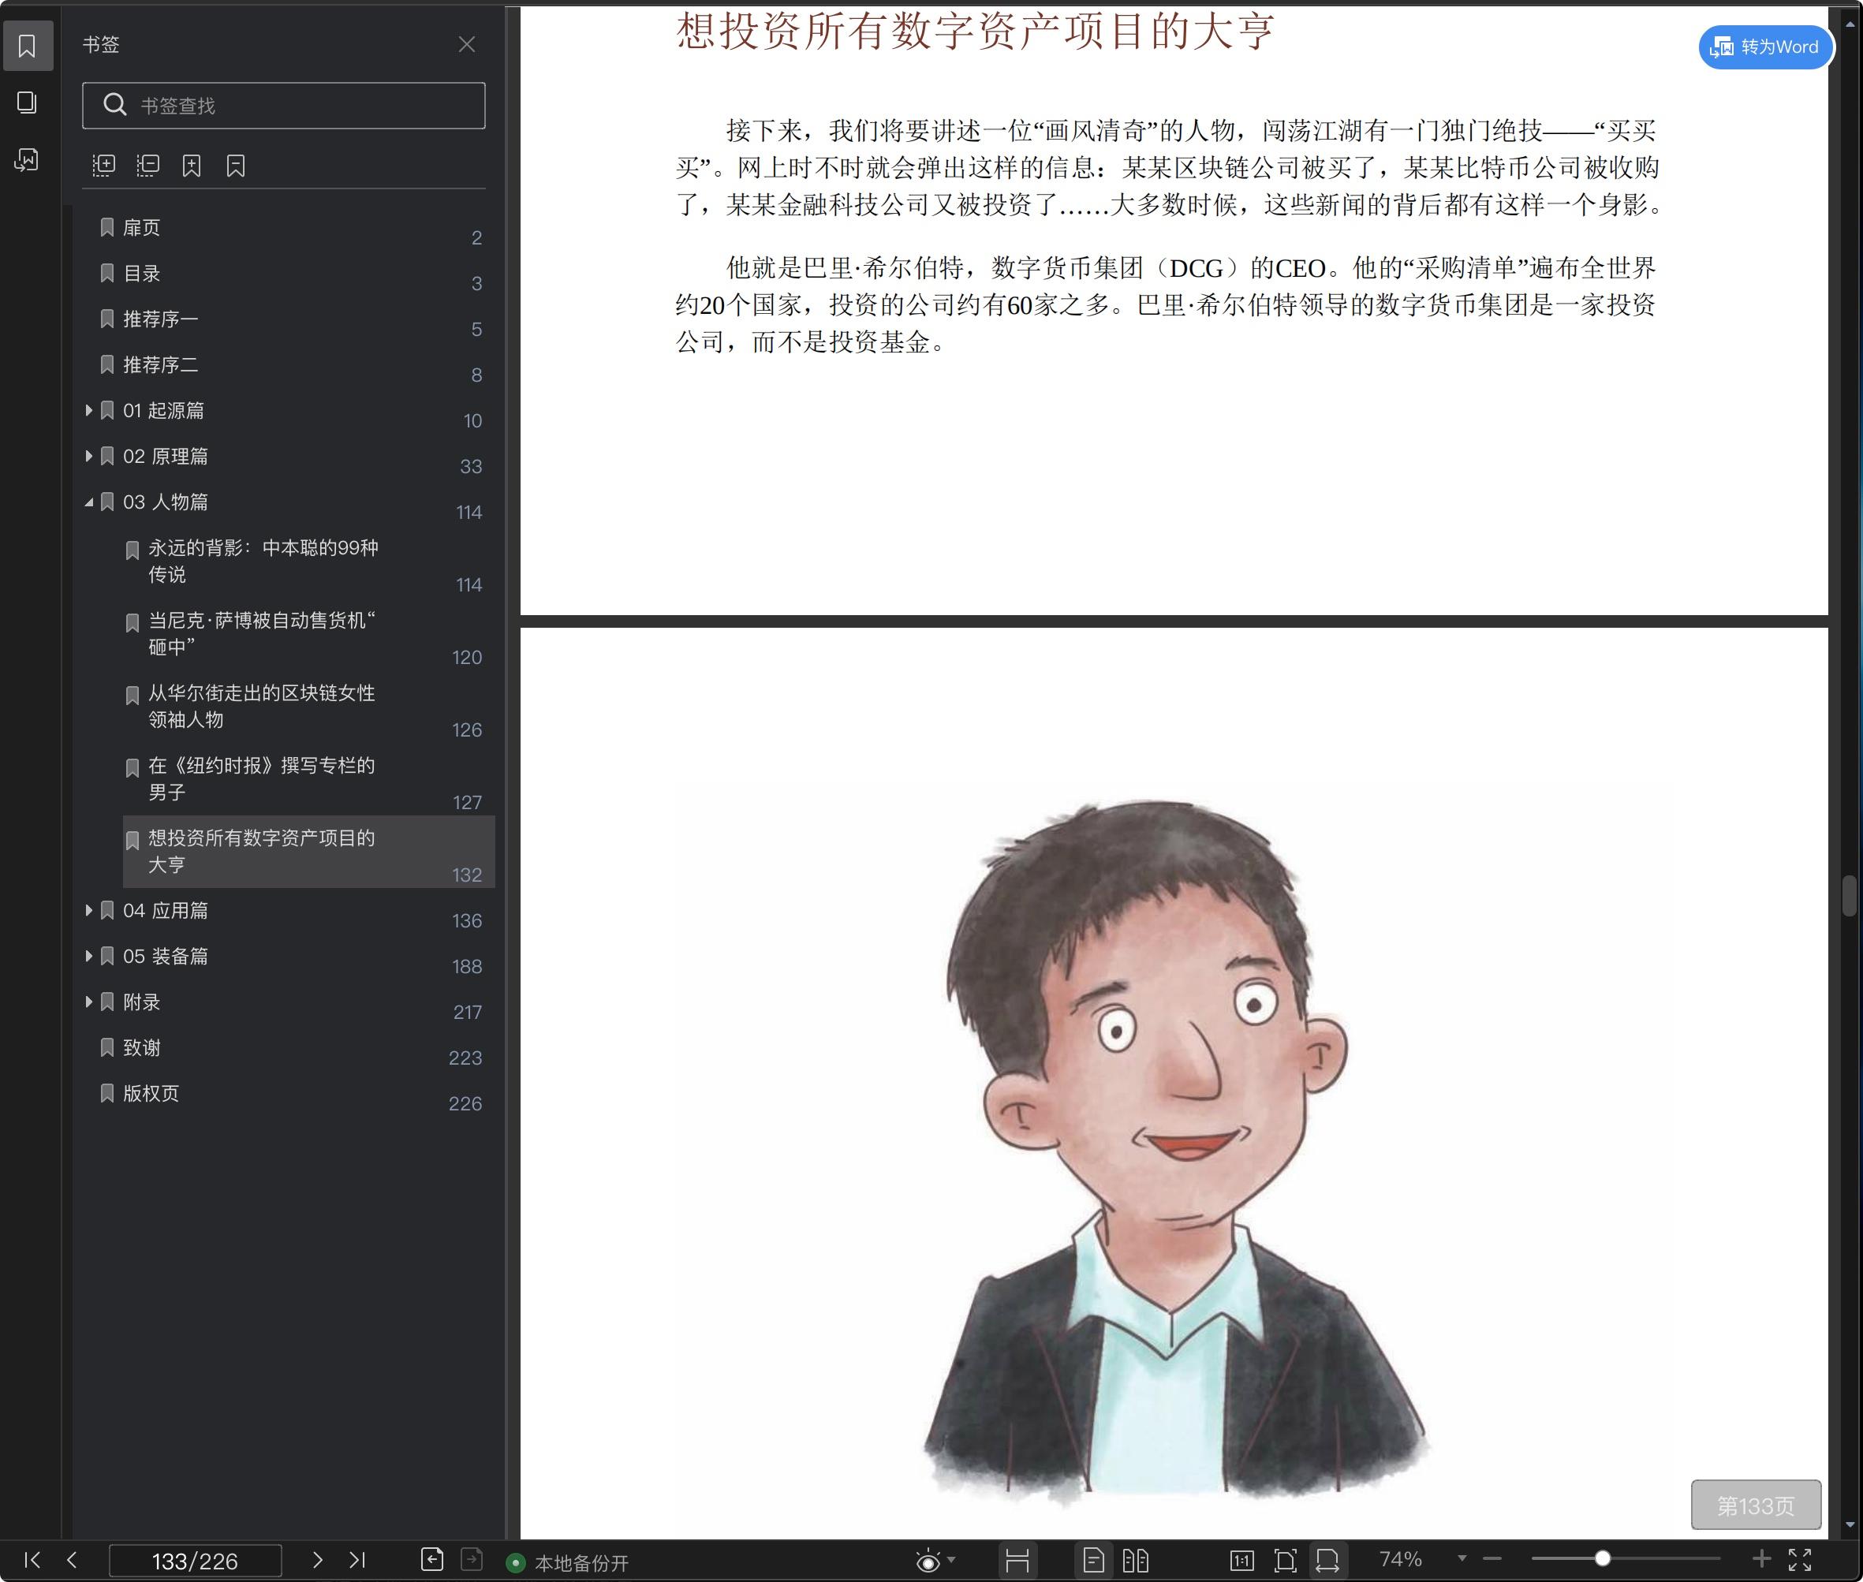Screen dimensions: 1863x1582
Task: Go to next page arrow
Action: tap(316, 1560)
